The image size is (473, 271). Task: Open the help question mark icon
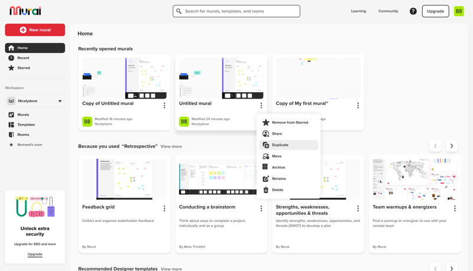[x=413, y=11]
